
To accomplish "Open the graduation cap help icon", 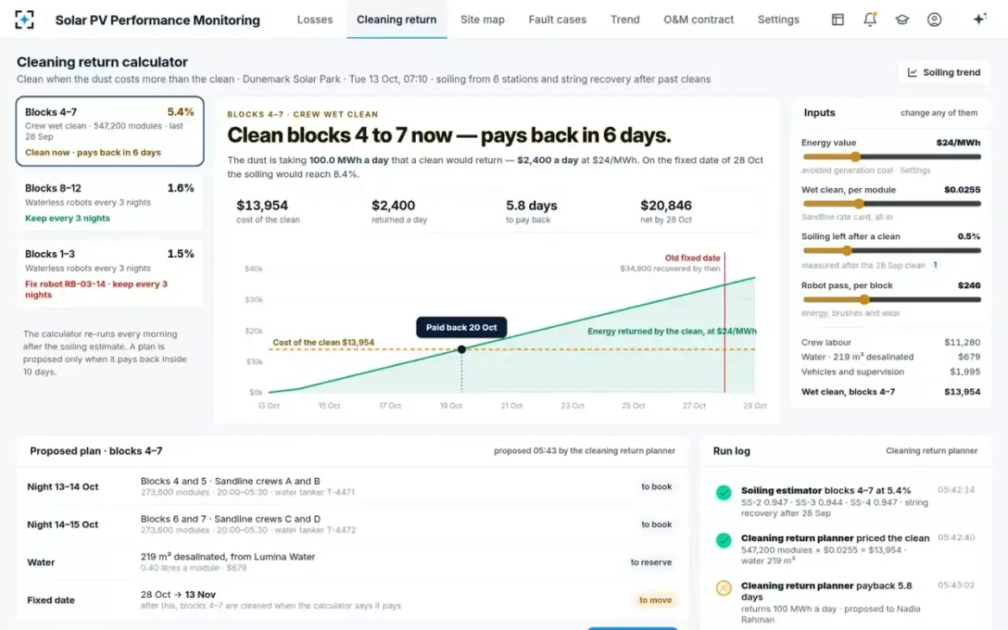I will click(902, 19).
